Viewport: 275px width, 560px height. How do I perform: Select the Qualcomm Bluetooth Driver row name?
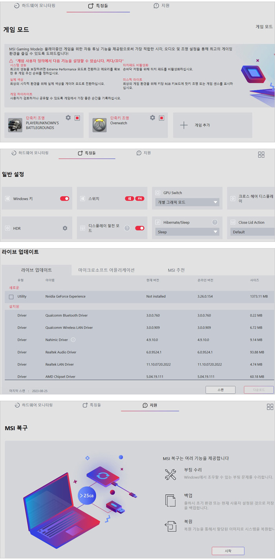click(66, 315)
